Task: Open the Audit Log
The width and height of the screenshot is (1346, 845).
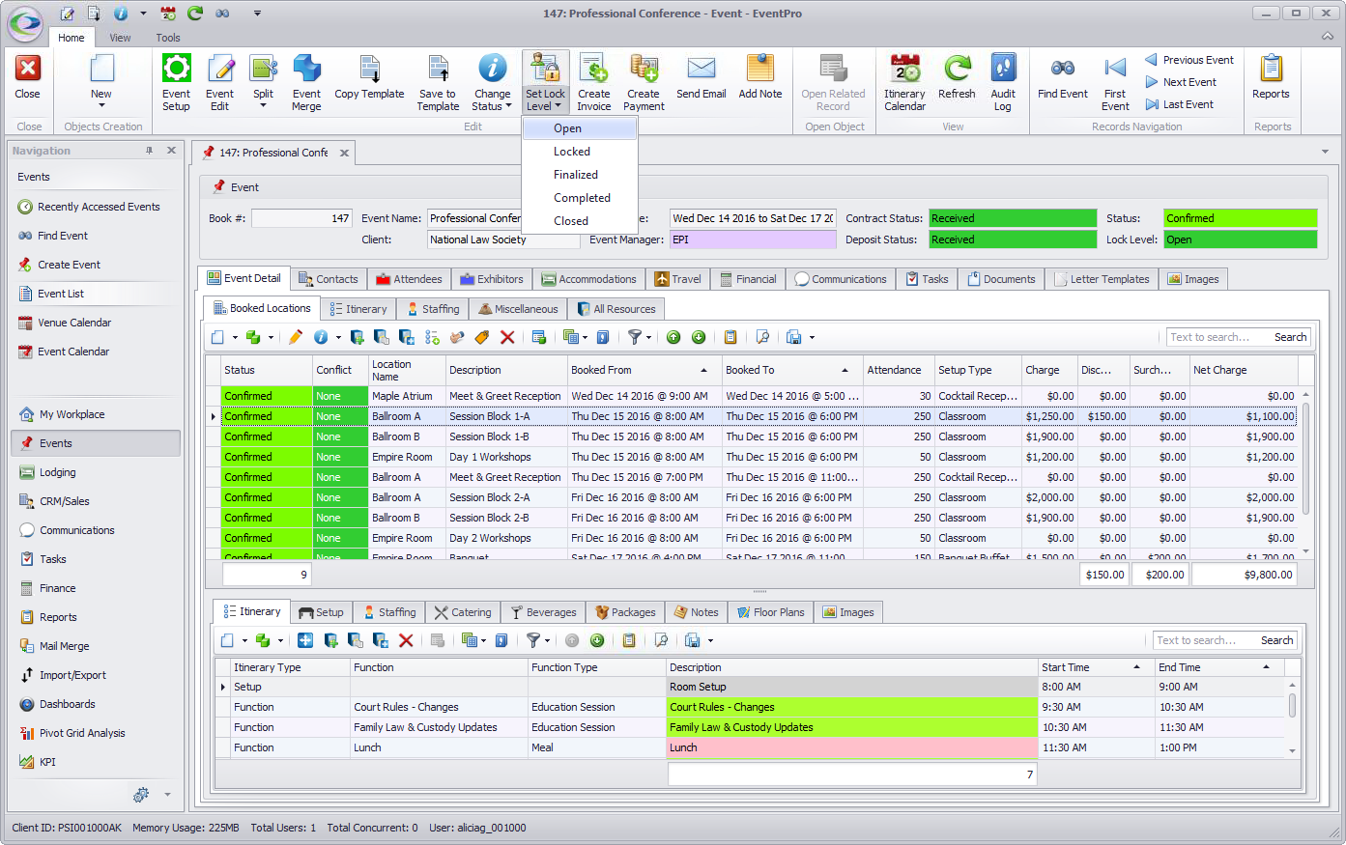Action: 1003,83
